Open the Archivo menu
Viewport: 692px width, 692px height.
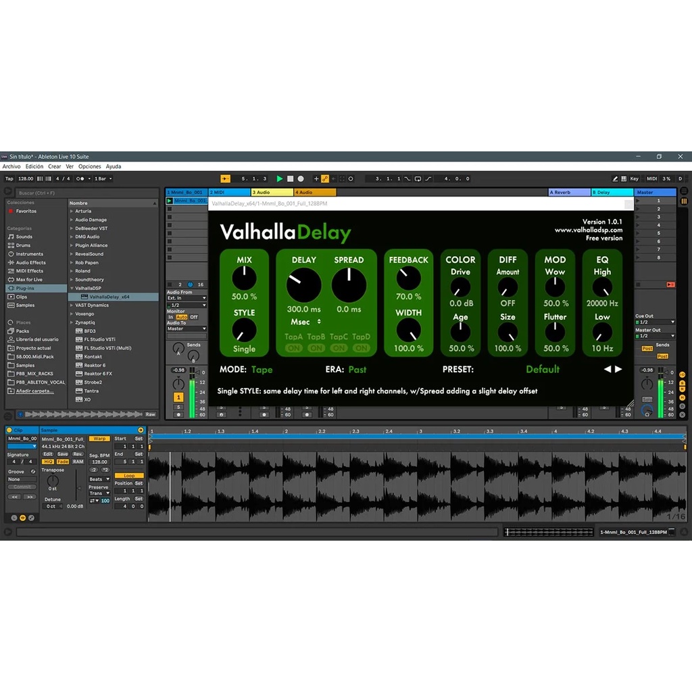point(11,166)
